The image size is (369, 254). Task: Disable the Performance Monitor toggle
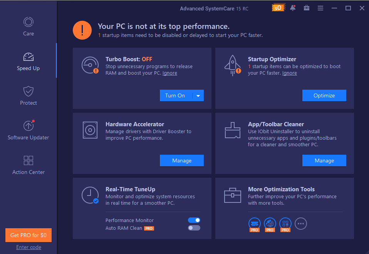tap(194, 220)
